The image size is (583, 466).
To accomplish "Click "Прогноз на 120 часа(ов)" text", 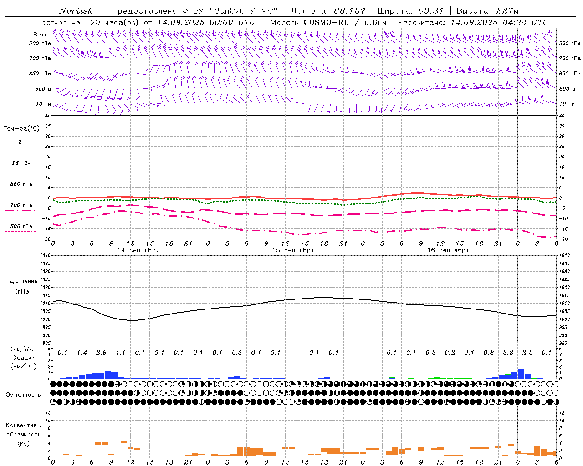I will pyautogui.click(x=87, y=22).
